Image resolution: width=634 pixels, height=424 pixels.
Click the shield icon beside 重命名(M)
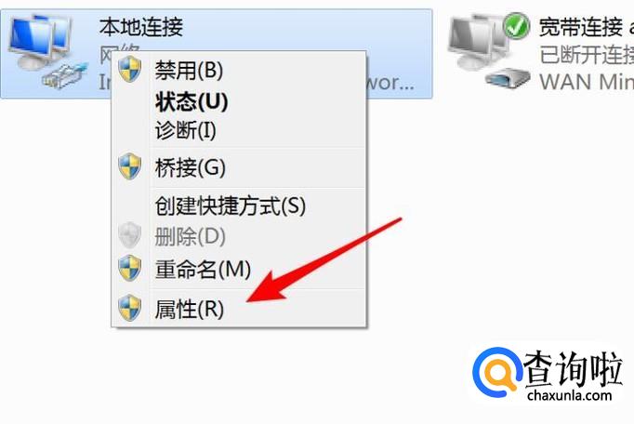click(x=130, y=268)
